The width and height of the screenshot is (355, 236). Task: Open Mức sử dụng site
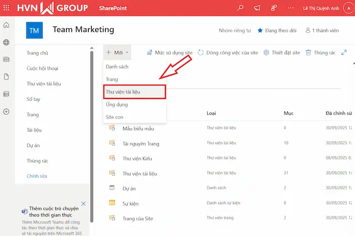pos(169,52)
